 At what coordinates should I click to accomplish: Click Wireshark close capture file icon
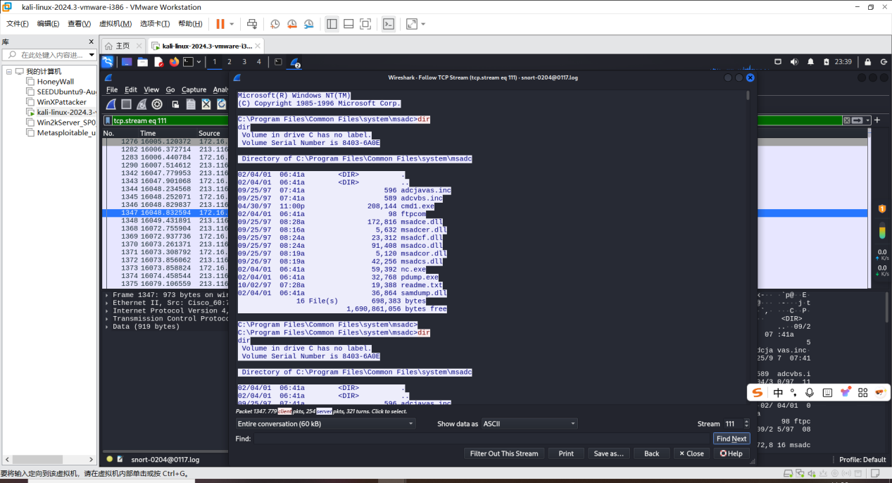coord(206,104)
